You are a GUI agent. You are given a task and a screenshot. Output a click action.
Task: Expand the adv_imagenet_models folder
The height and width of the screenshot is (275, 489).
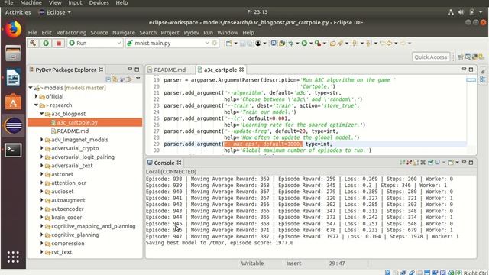point(42,140)
